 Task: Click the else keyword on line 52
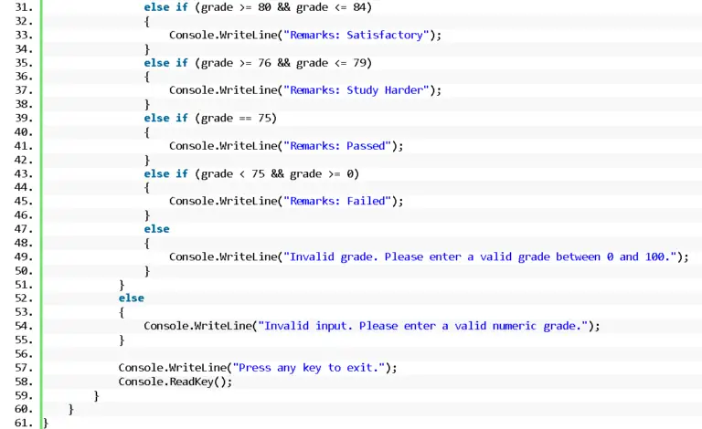(132, 298)
